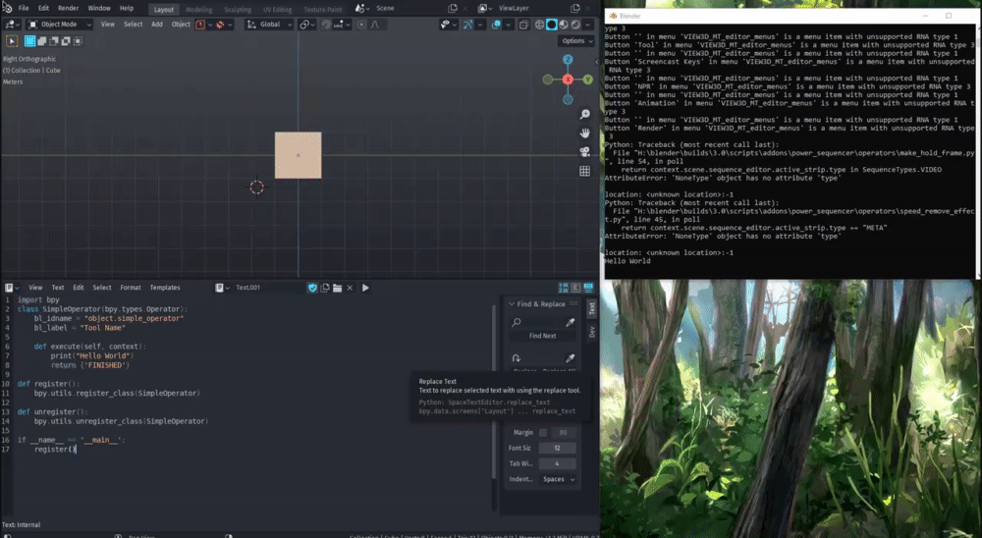The height and width of the screenshot is (538, 982).
Task: Switch to the Modeling workspace tab
Action: tap(198, 8)
